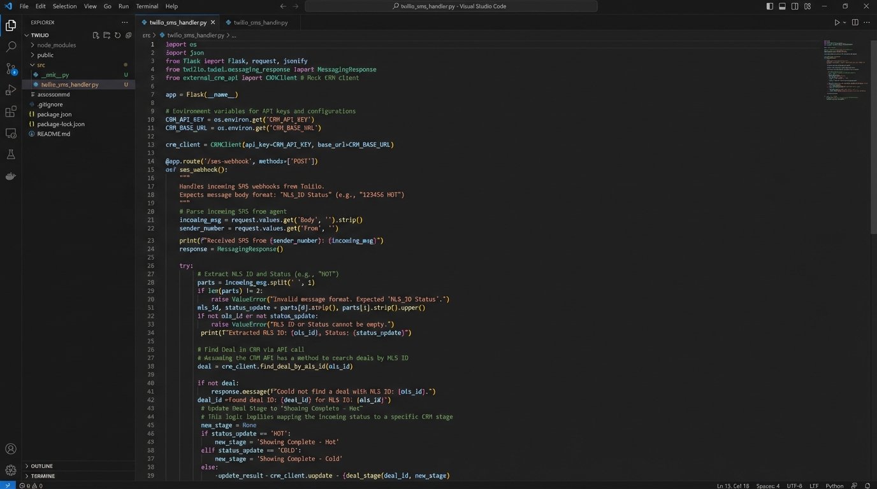
Task: Click the UTF-8 encoding in status bar
Action: click(794, 486)
